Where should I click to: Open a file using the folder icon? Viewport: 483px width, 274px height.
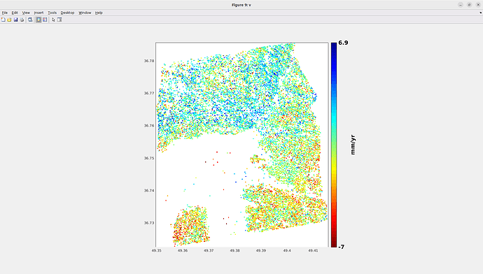click(x=9, y=20)
